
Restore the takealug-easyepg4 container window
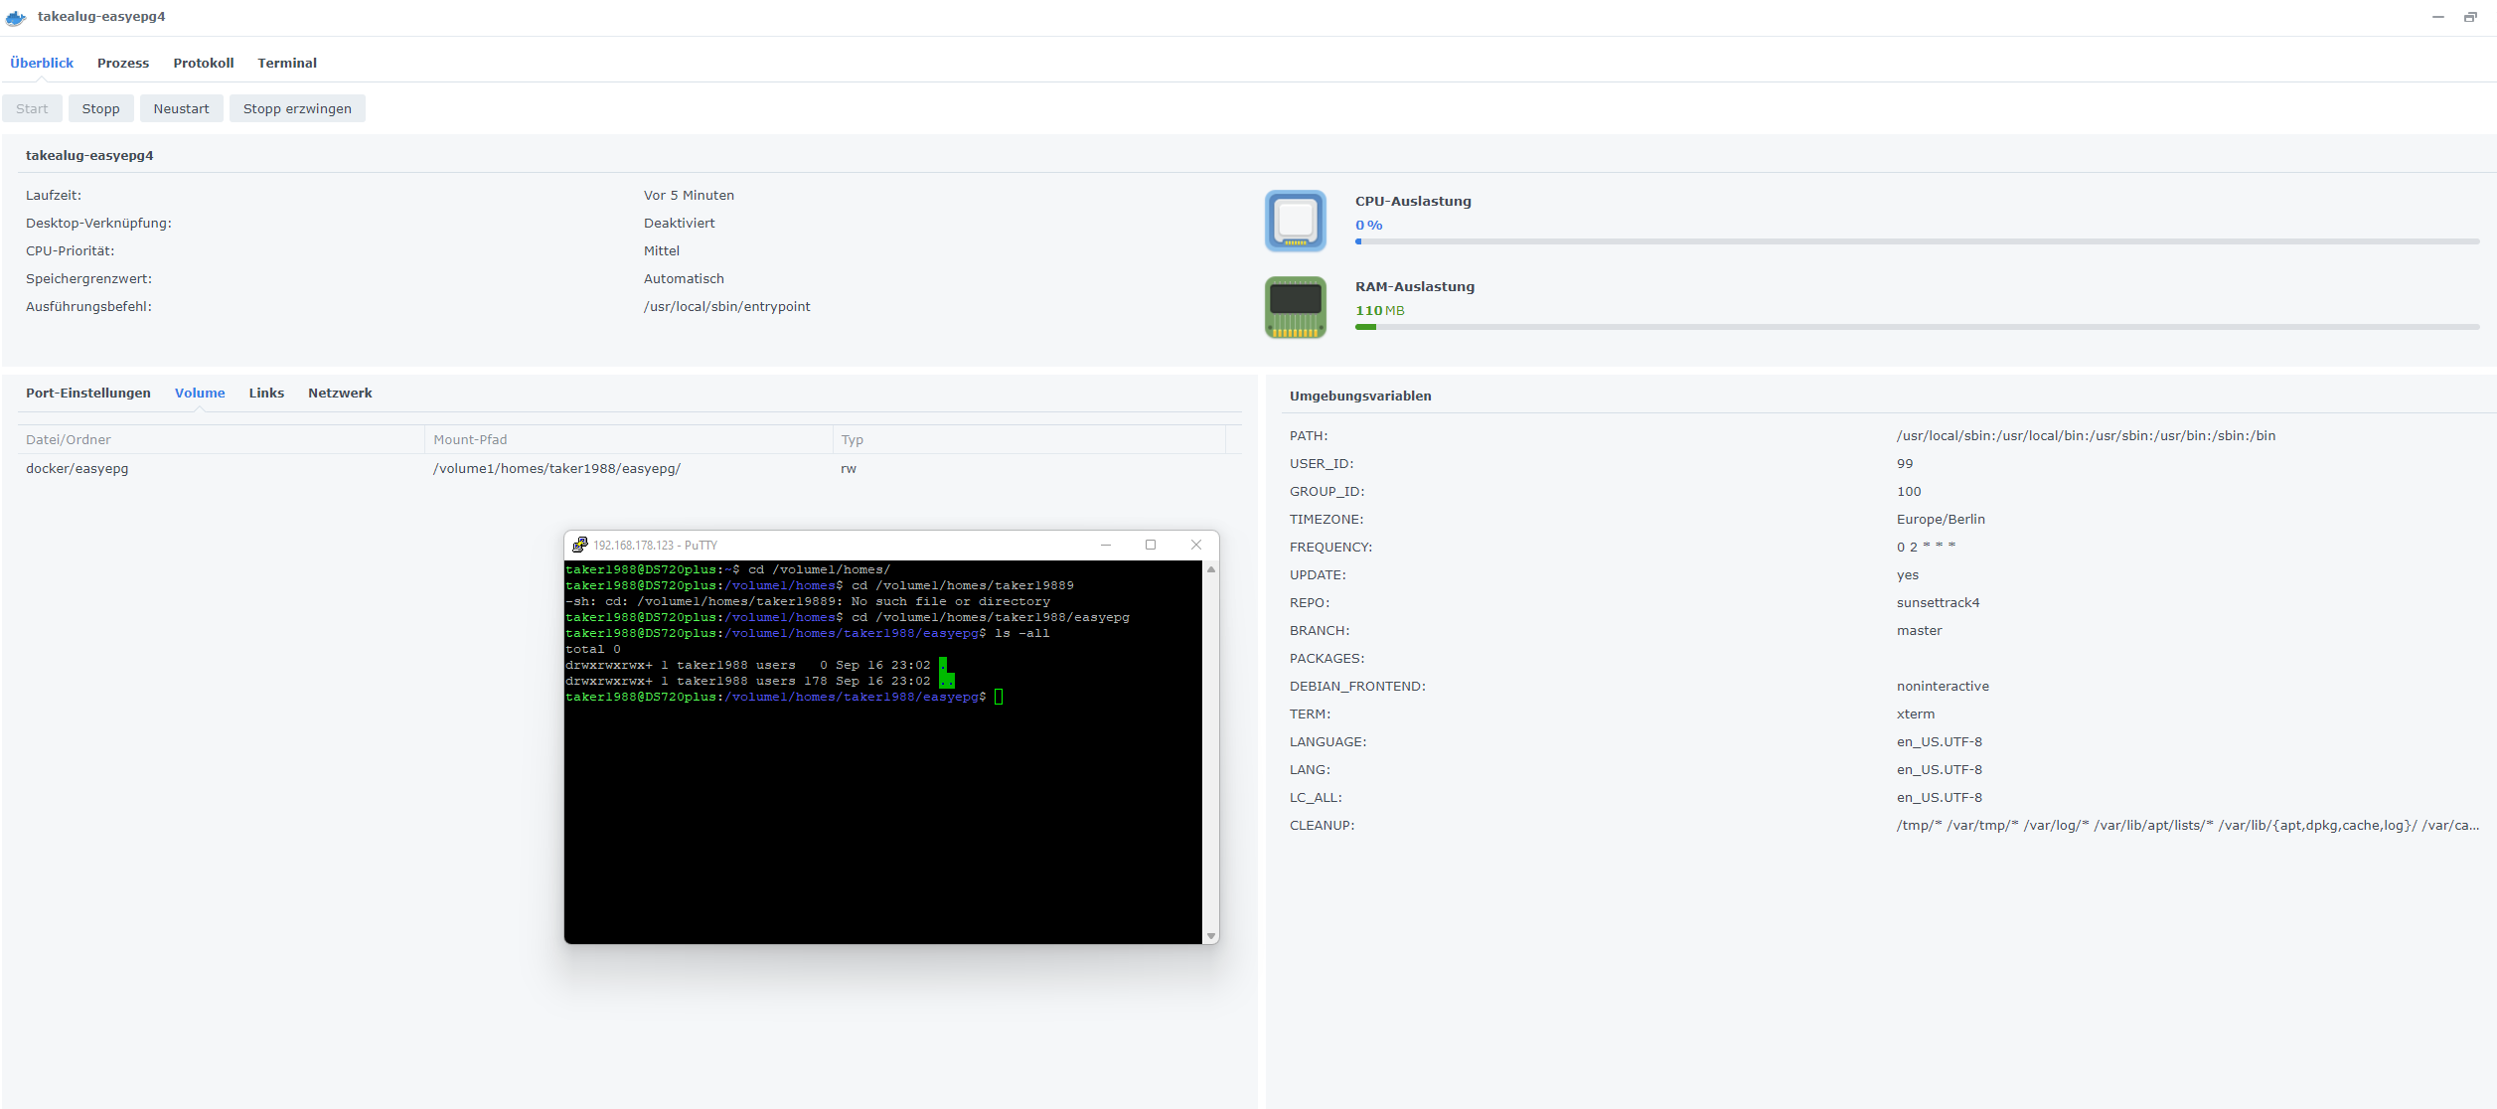(2470, 17)
